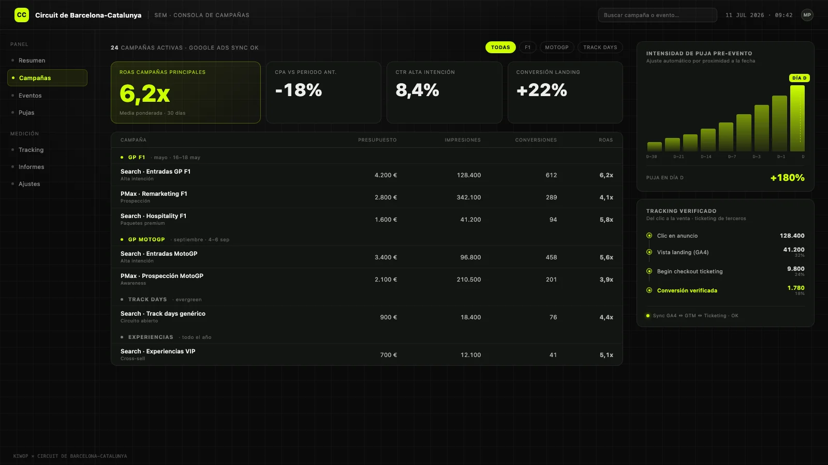
Task: Select the Vista landing (GA4) step icon
Action: [x=649, y=252]
